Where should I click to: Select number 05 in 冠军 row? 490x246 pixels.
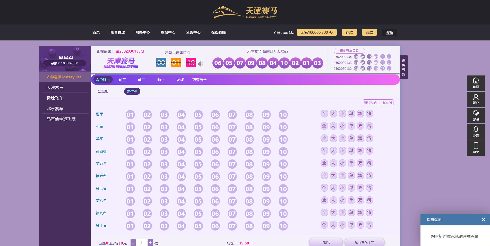(x=198, y=115)
